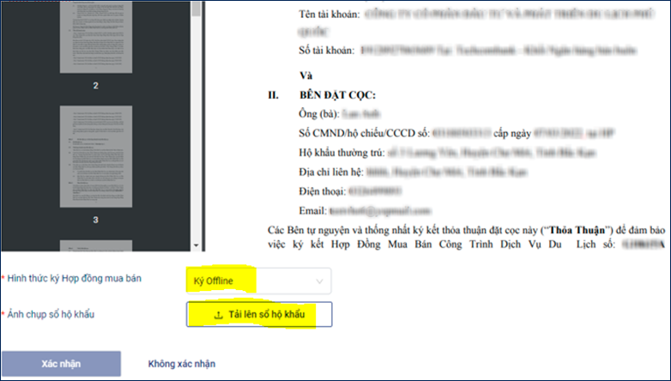Click the Hình thức ký Hợp đồng mua bán label

[74, 278]
